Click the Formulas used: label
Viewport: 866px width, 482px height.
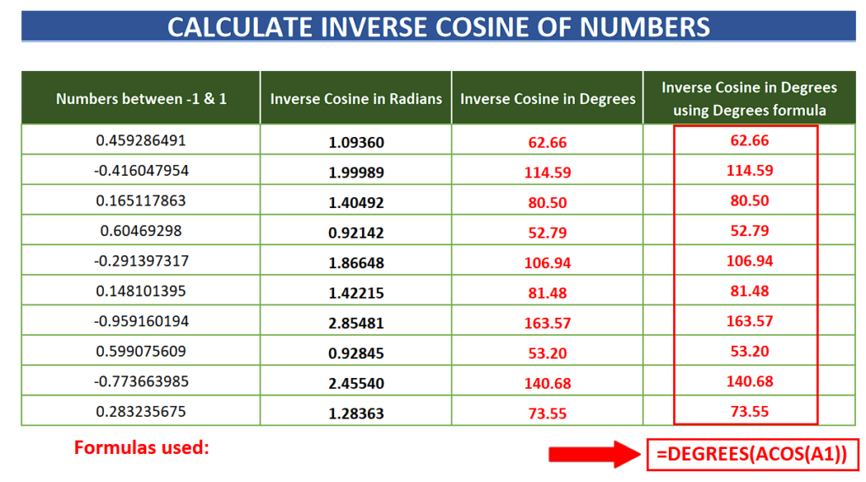coord(142,448)
